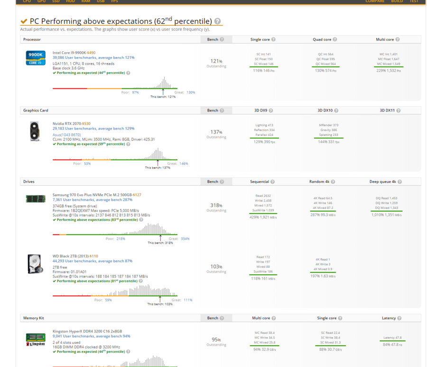Viewport: 427px width, 367px height.
Task: Open Samsung 970 Evo Plus NVMe product link
Action: [93, 195]
